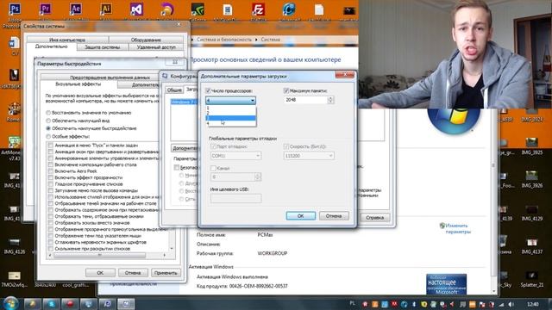This screenshot has width=552, height=310.
Task: Launch the Adobe Illustrator desktop shortcut
Action: [x=105, y=9]
